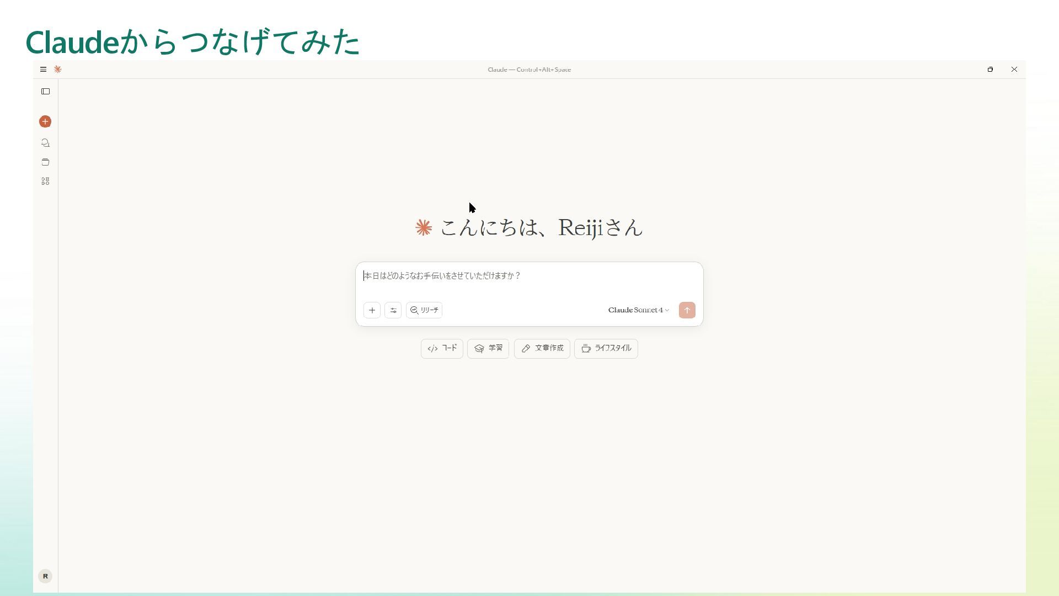
Task: Focus the message input field
Action: (529, 276)
